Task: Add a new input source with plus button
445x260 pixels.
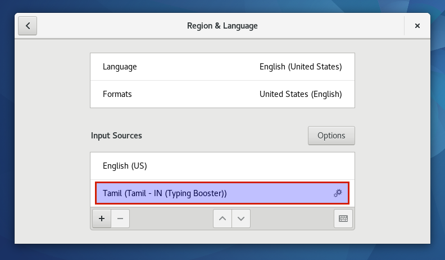Action: point(102,219)
